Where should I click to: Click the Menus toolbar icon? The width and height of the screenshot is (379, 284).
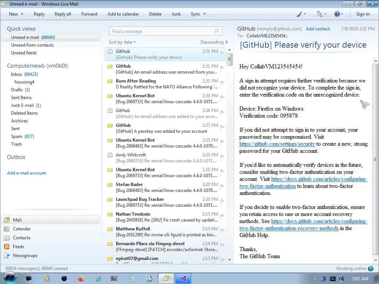pos(319,14)
